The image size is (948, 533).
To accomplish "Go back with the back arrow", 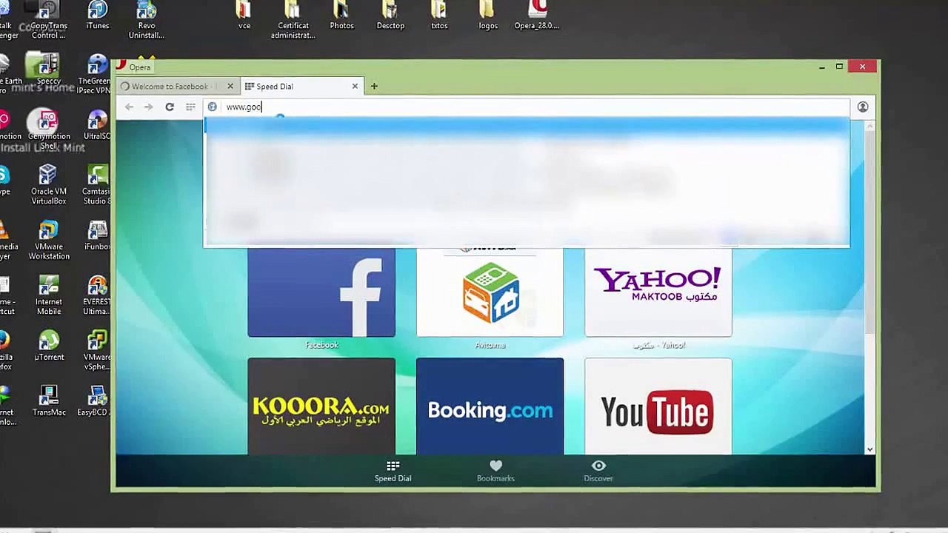I will [129, 107].
